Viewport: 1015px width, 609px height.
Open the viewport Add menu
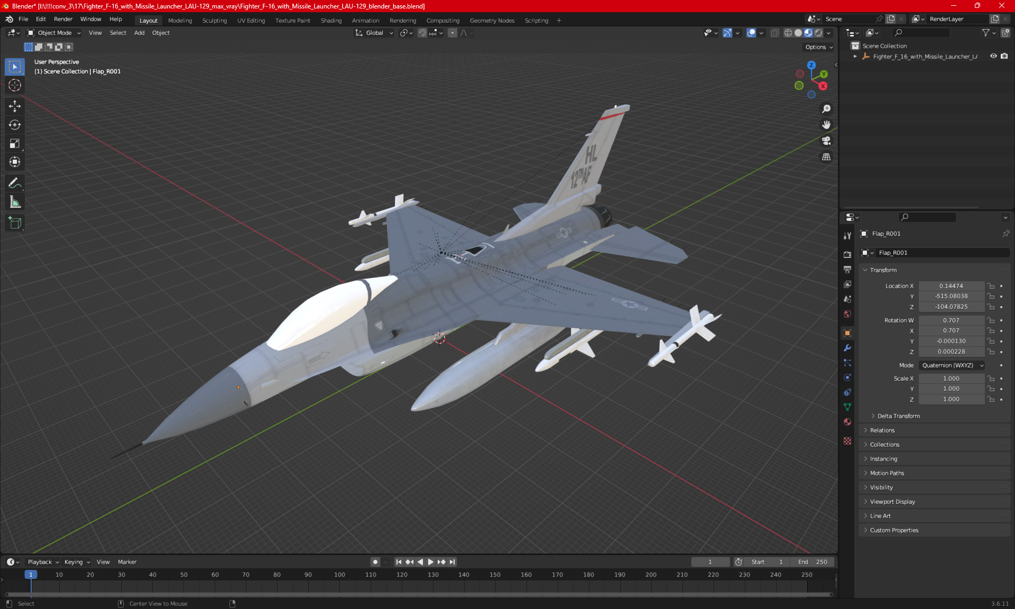pos(139,33)
